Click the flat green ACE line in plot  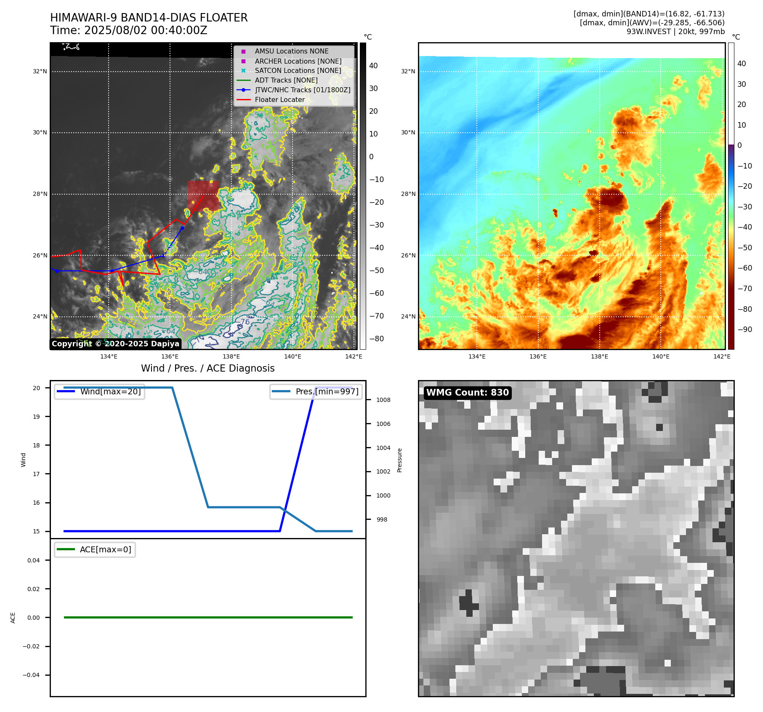[208, 617]
